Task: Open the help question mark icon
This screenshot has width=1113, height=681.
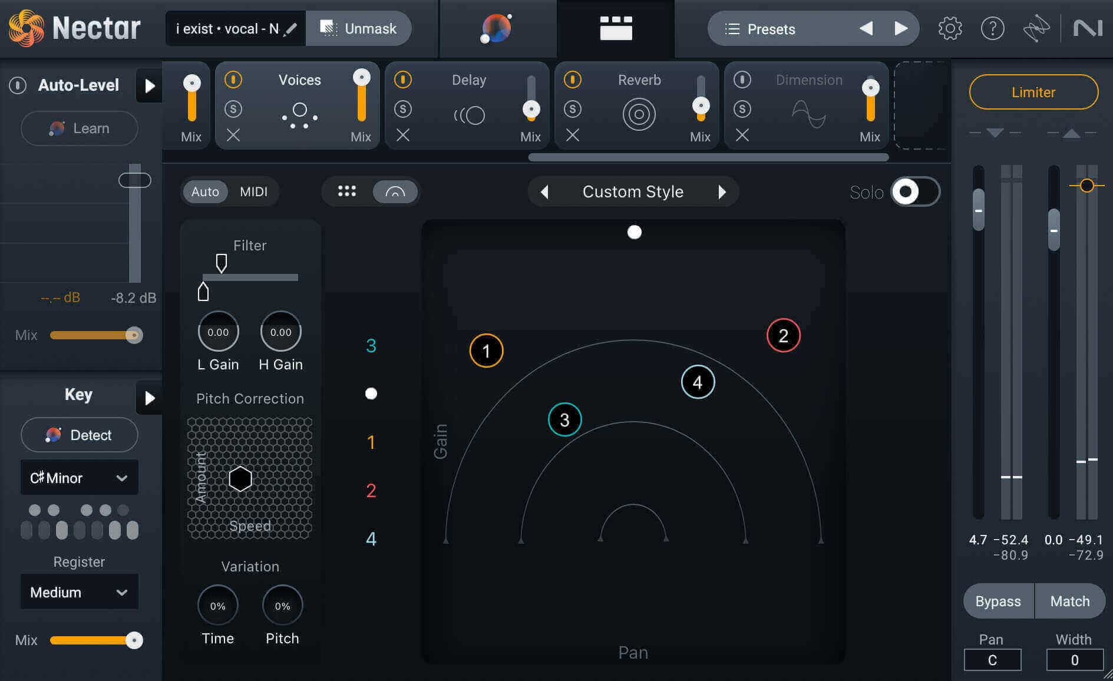Action: (992, 28)
